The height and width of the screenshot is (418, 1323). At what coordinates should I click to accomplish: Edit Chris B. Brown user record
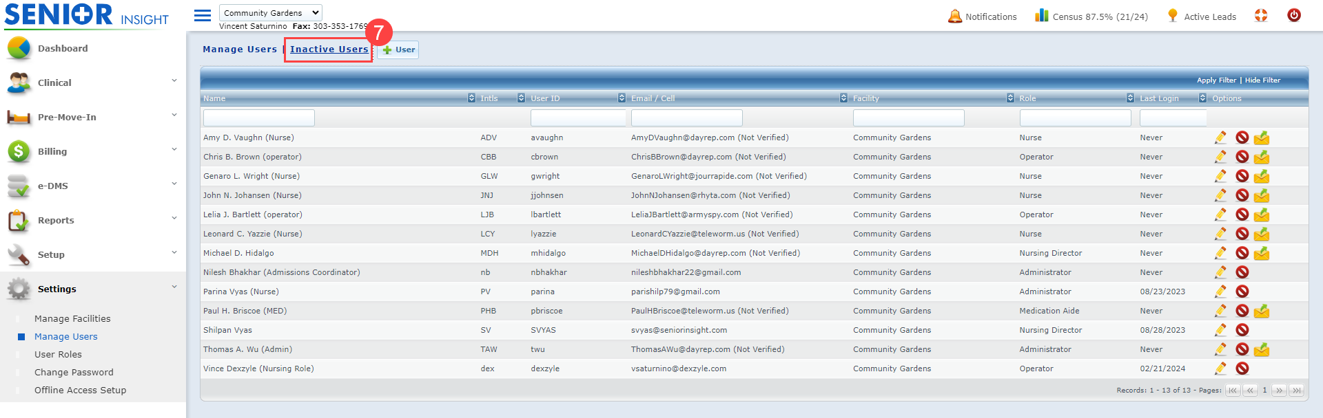(x=1220, y=157)
